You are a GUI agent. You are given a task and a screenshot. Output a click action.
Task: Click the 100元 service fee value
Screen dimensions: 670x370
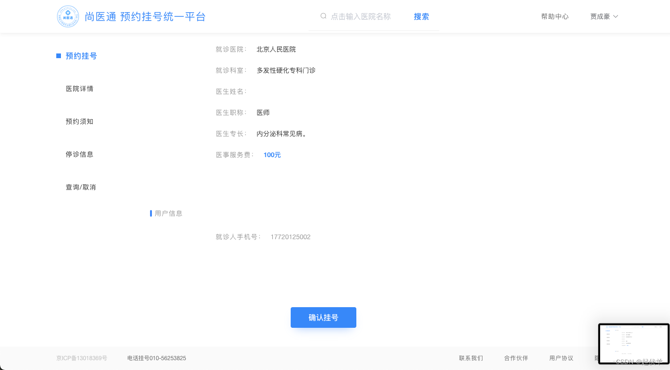pyautogui.click(x=272, y=155)
